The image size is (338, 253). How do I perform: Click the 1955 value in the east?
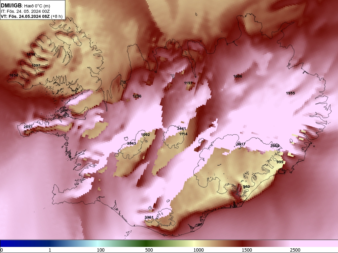tap(290, 93)
